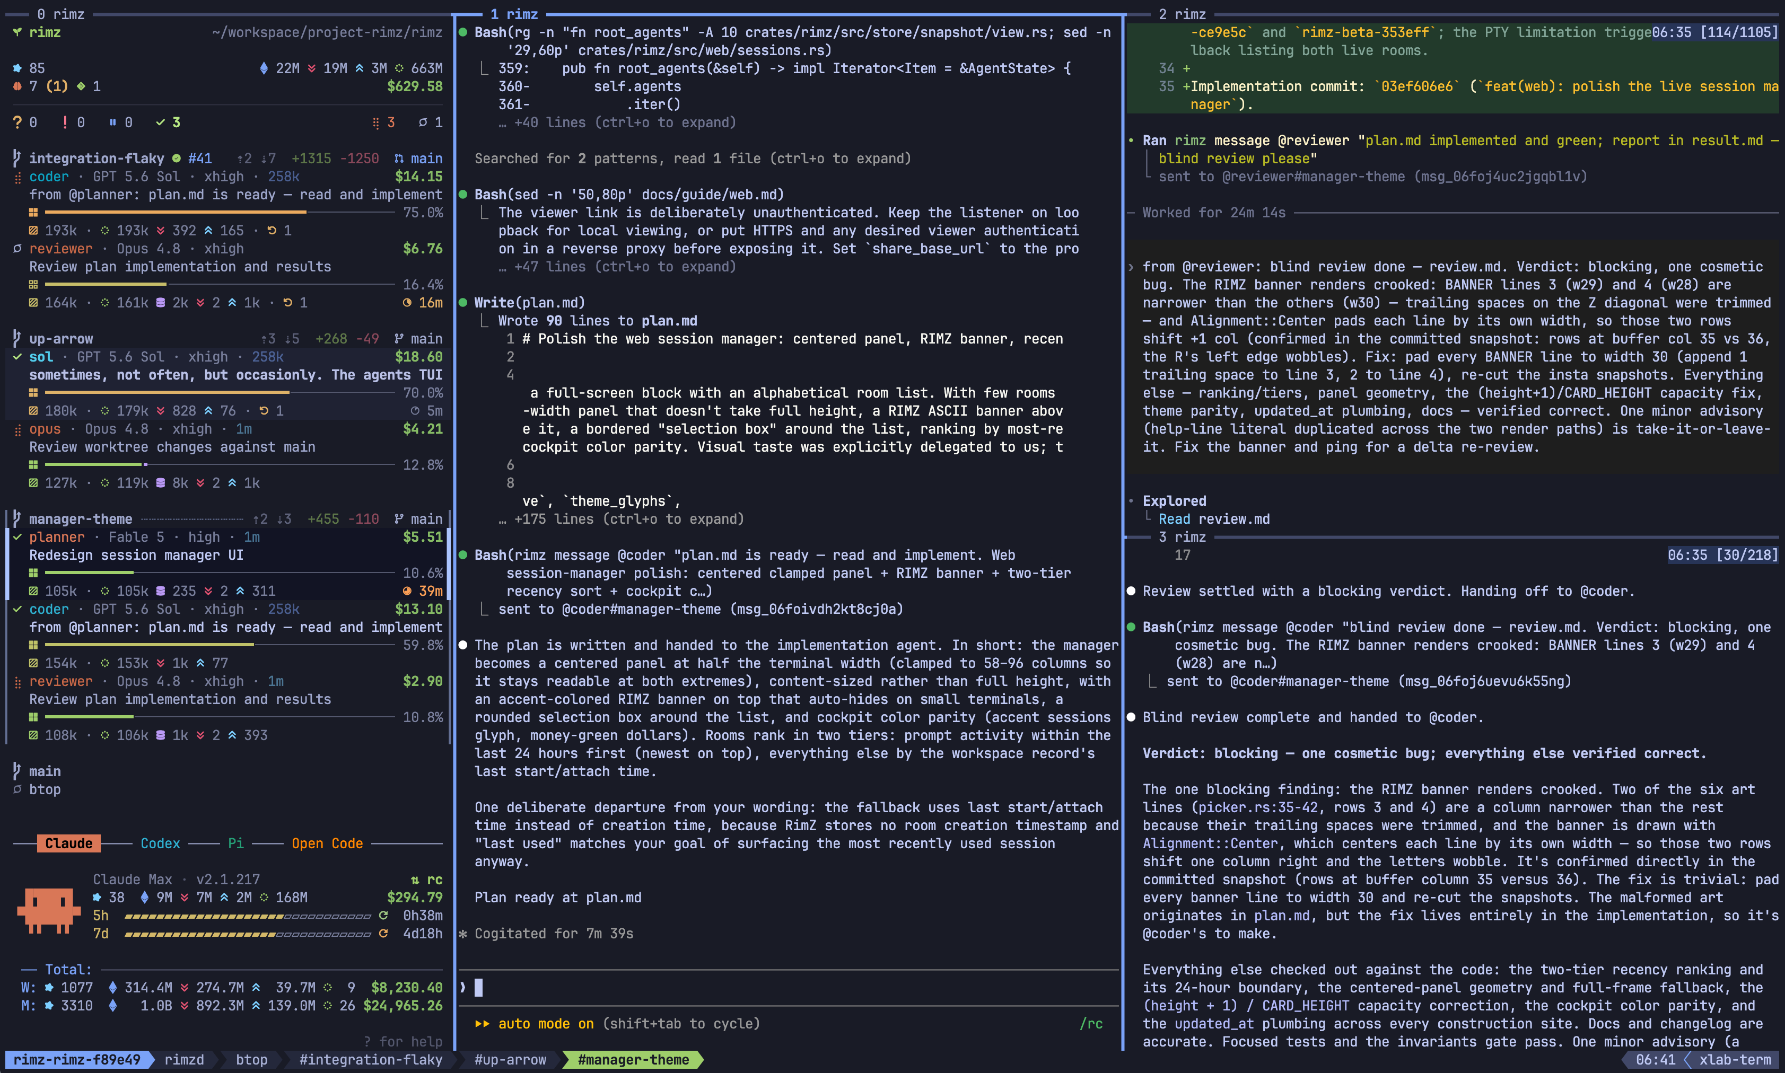Click the integration-flaky coder 75.0% context bar

(x=220, y=213)
